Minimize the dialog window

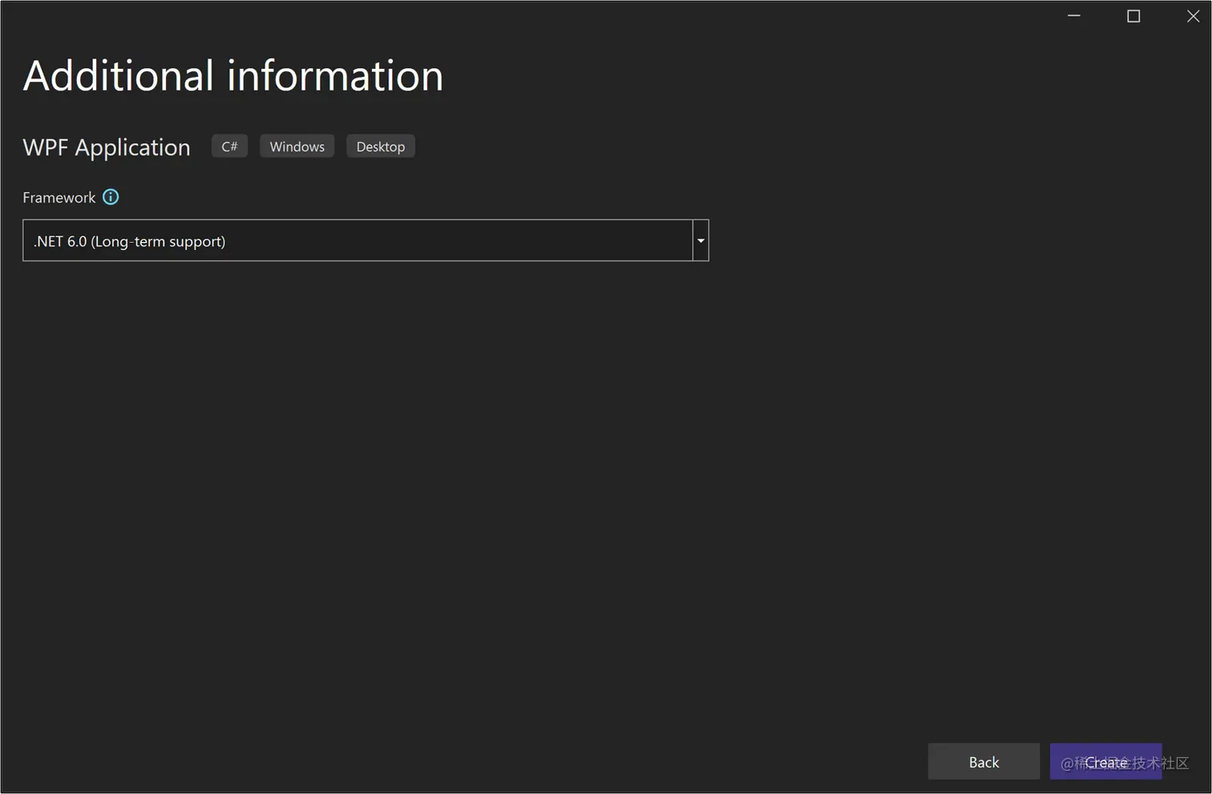click(1074, 16)
